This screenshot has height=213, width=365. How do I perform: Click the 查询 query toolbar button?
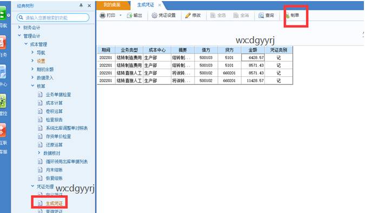[266, 15]
